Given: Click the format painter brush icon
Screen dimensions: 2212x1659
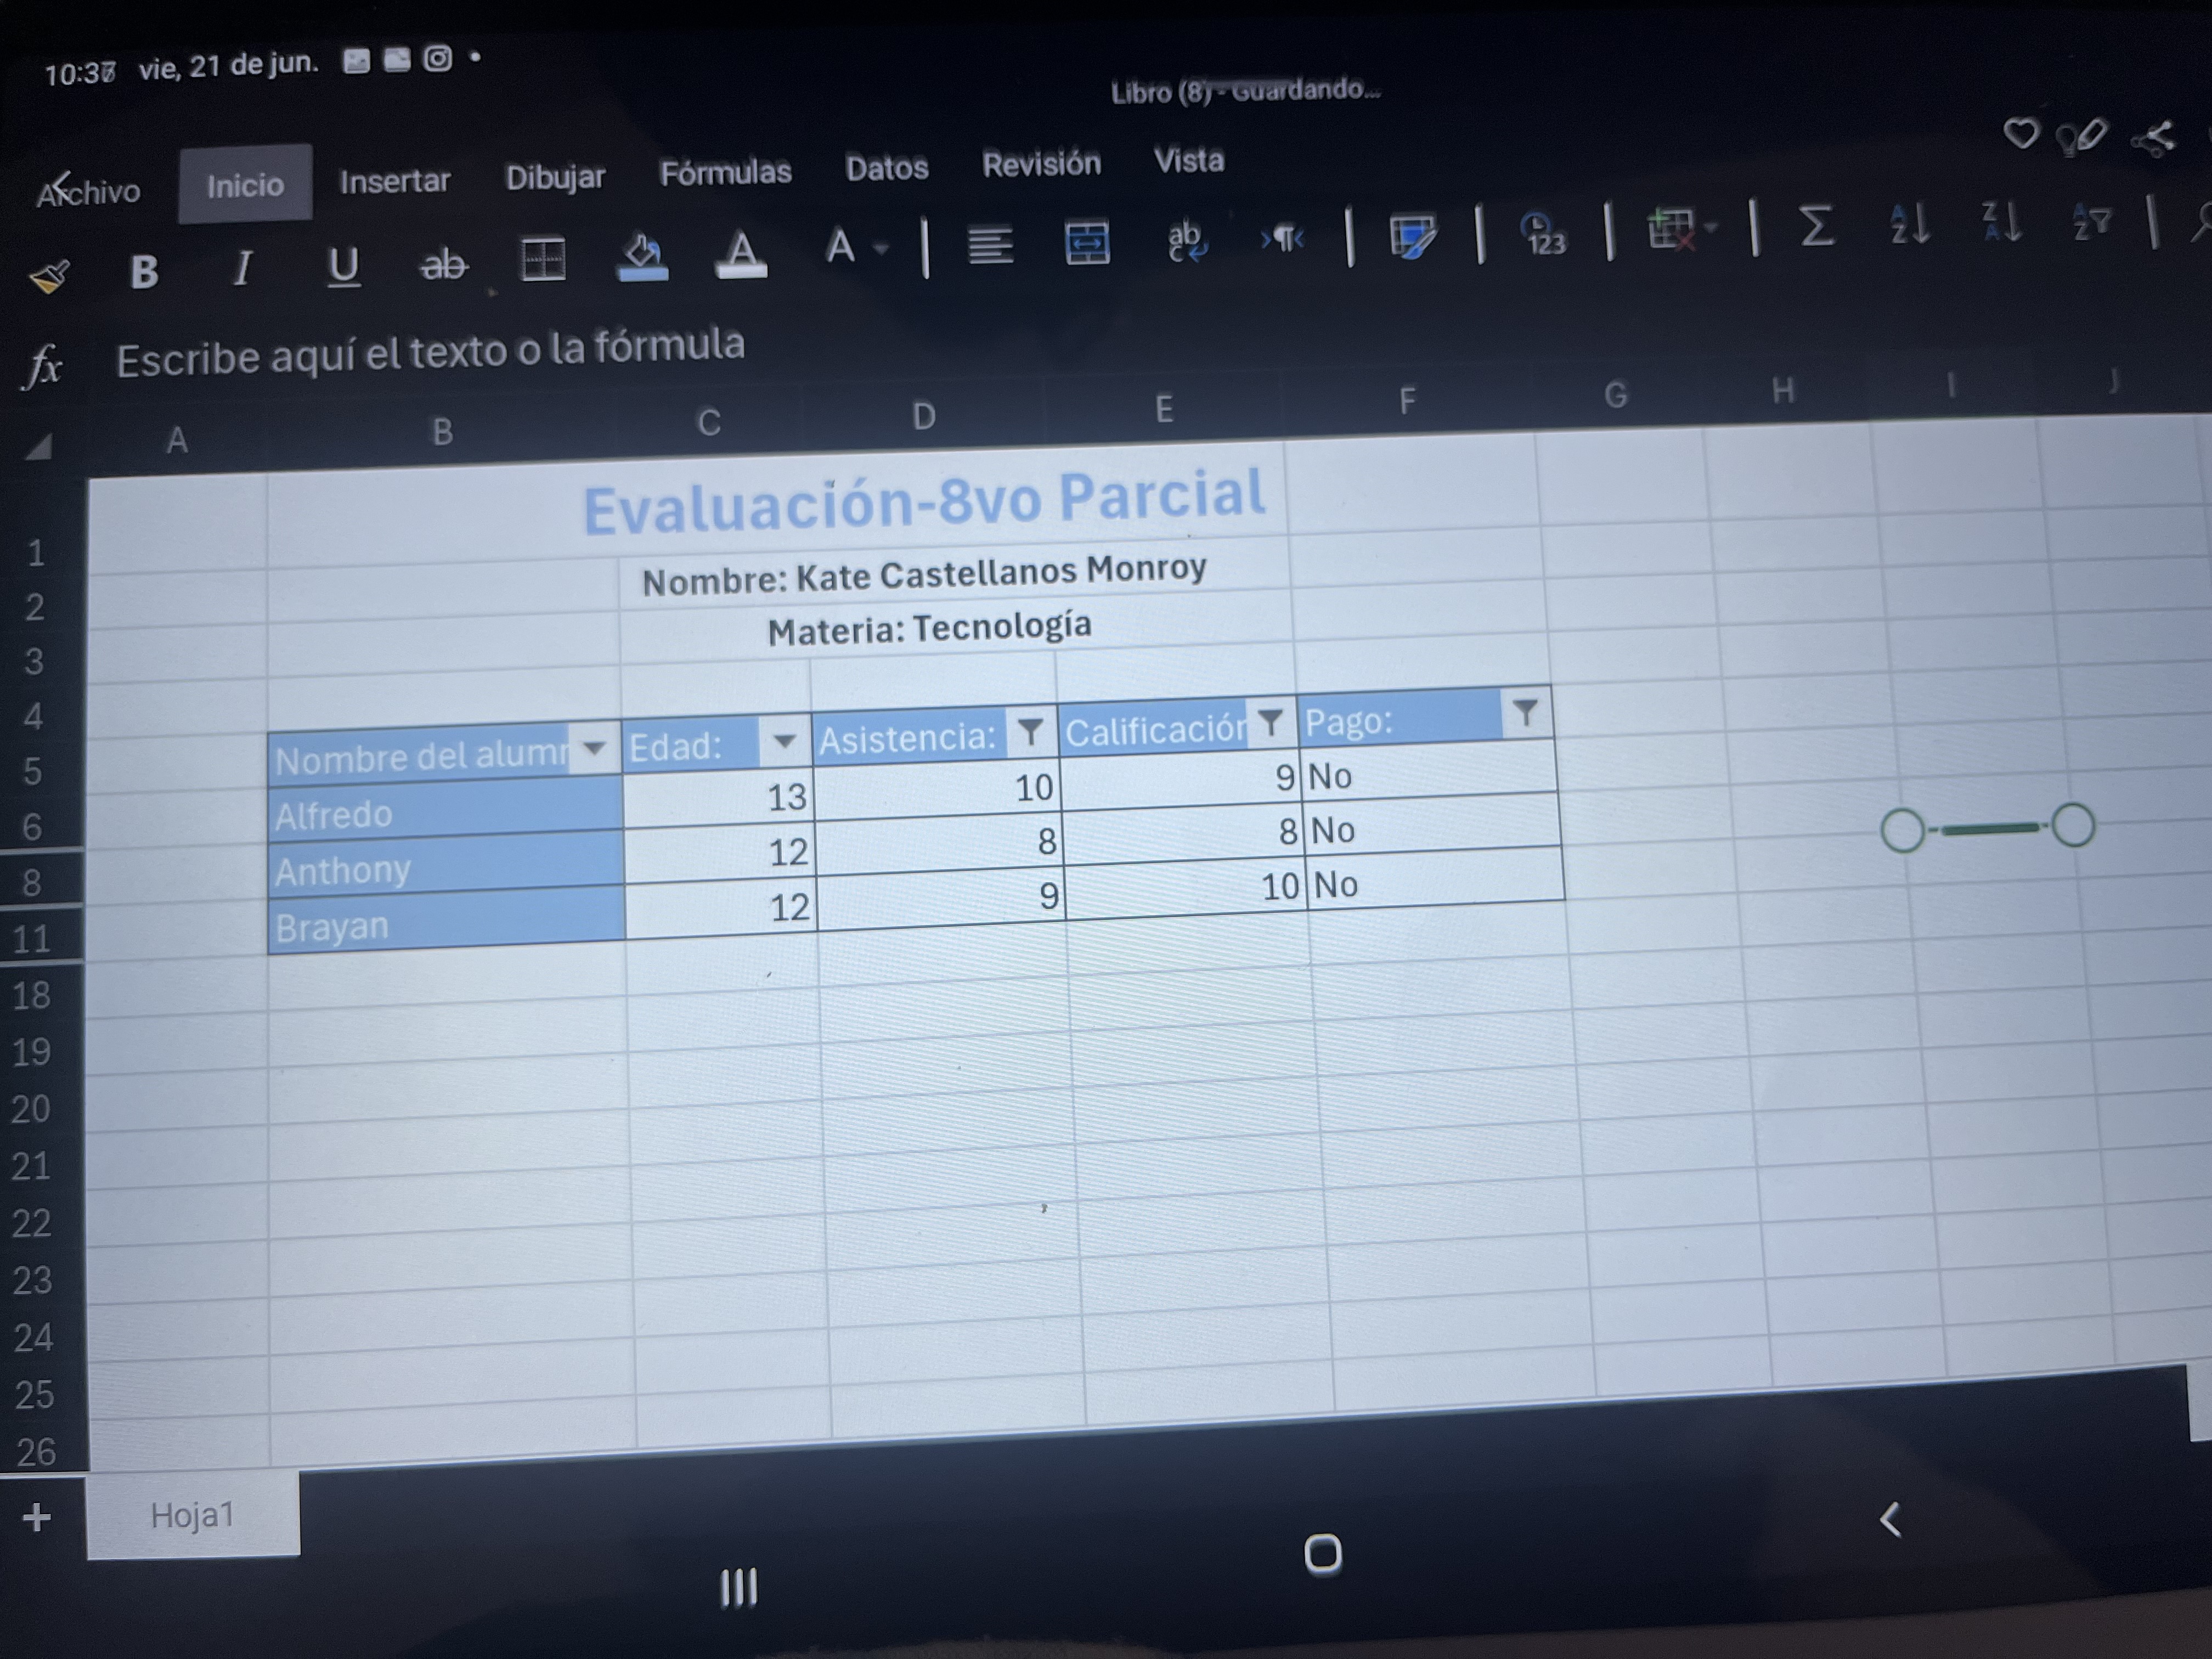Looking at the screenshot, I should click(x=49, y=276).
